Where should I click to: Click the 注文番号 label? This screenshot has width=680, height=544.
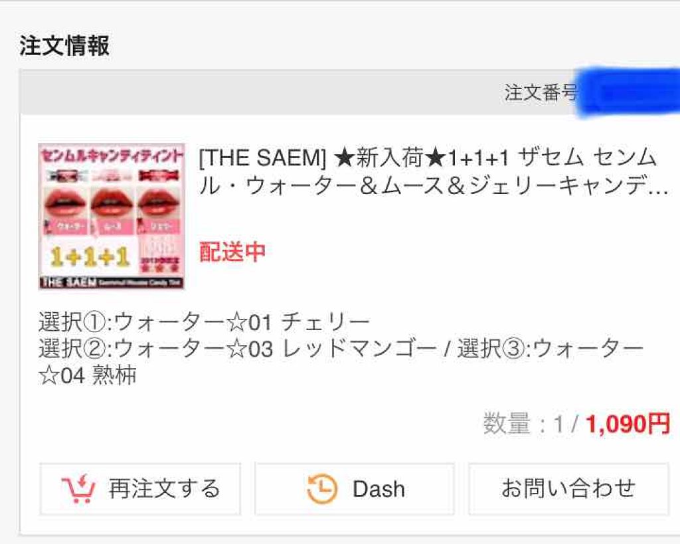click(541, 92)
